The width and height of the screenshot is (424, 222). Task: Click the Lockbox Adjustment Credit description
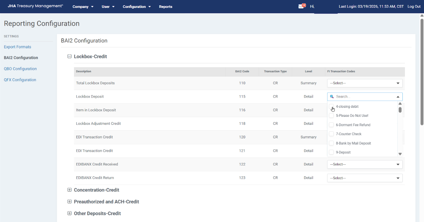(98, 124)
